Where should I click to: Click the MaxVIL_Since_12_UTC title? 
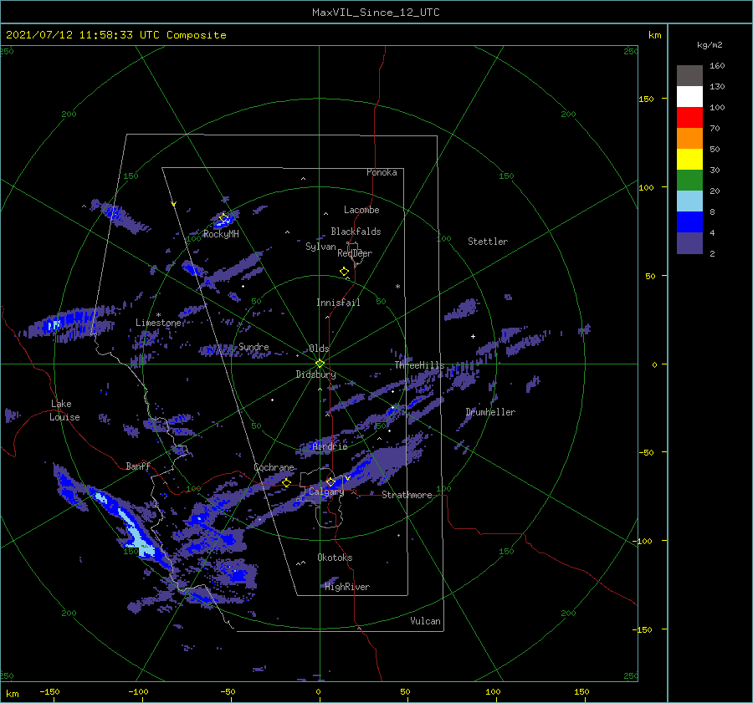376,13
